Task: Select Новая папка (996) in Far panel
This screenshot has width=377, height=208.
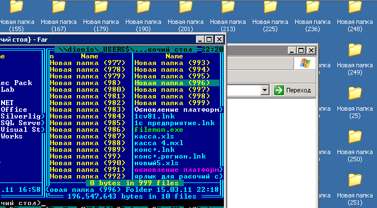Action: (177, 83)
